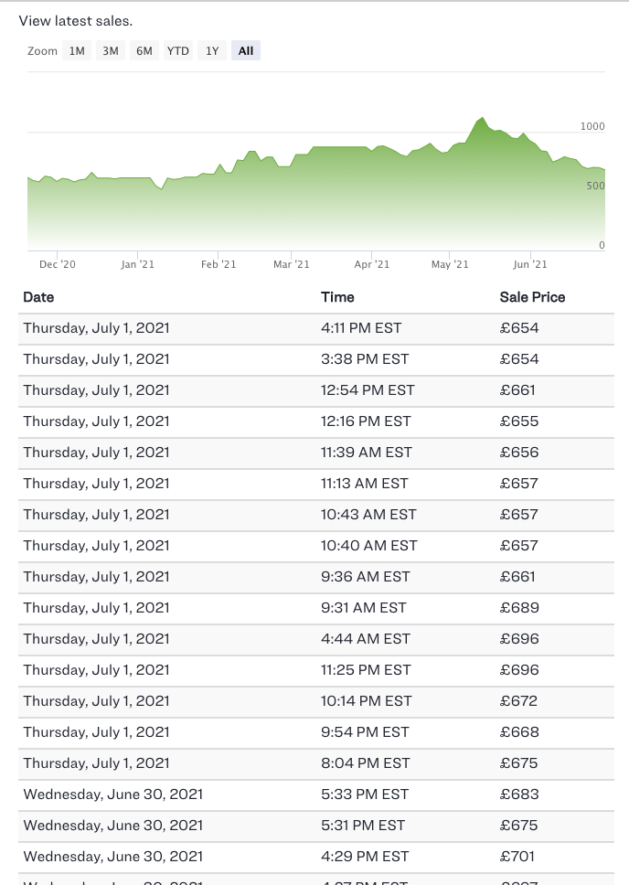Click the Mar '21 axis label
The width and height of the screenshot is (629, 885).
[292, 264]
